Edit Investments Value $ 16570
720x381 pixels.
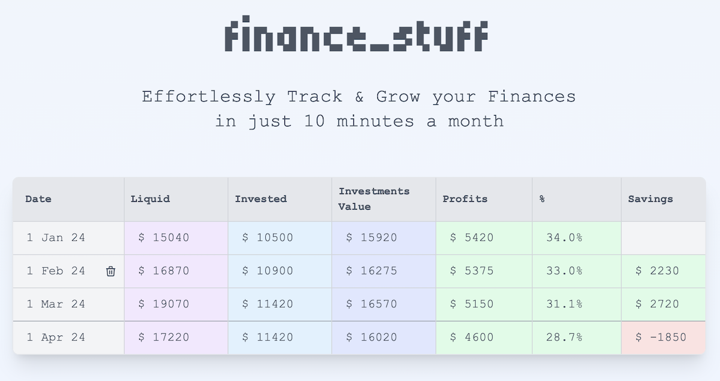(x=384, y=304)
